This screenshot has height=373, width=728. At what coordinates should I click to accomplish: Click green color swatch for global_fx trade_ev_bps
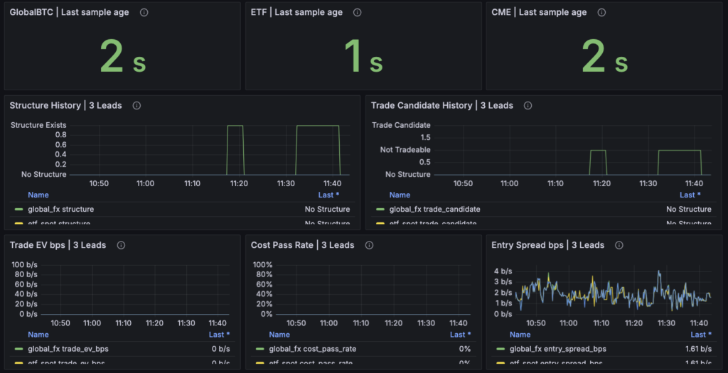[x=18, y=349]
